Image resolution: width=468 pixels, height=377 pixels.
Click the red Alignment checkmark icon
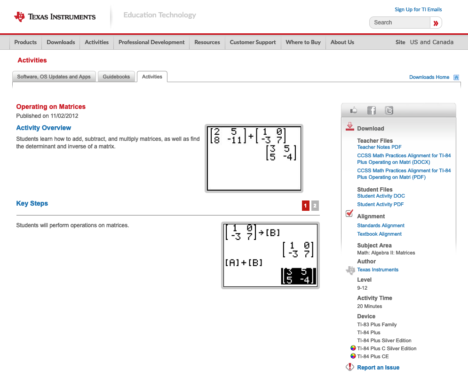(x=349, y=213)
